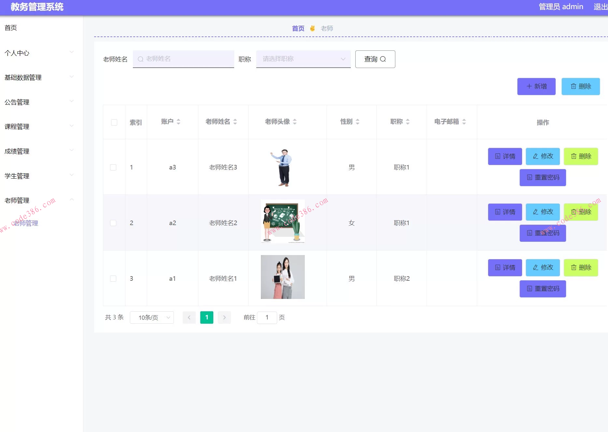608x432 pixels.
Task: Click the sort arrows on 账户 column
Action: click(x=178, y=122)
